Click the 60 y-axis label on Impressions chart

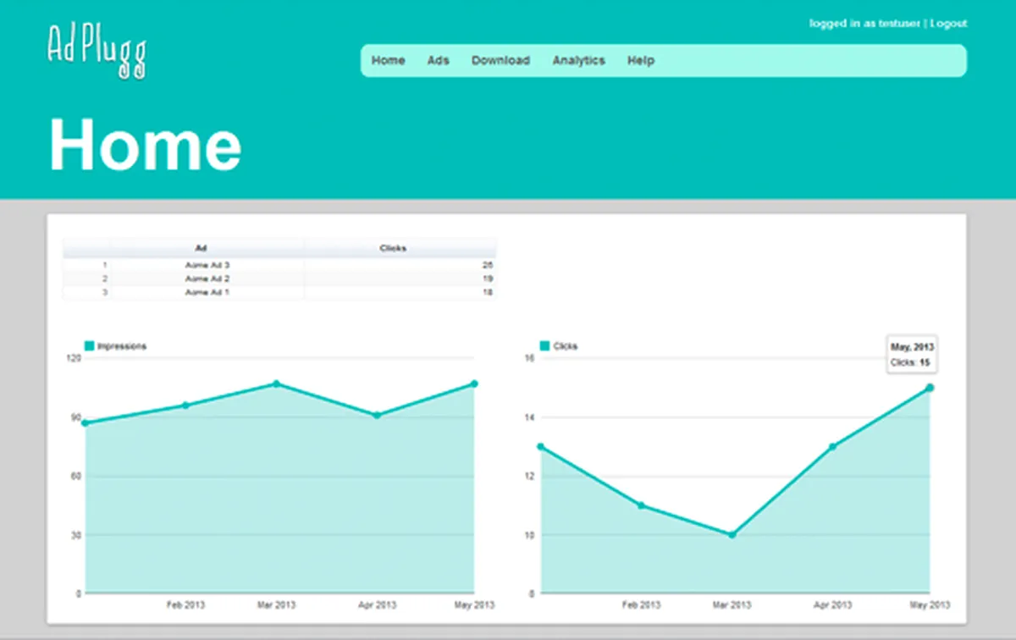76,477
